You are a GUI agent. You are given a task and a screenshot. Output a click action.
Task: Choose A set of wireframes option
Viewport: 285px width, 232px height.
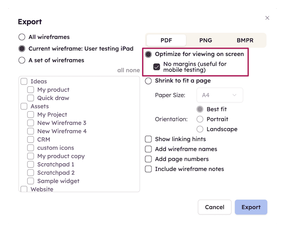[22, 60]
